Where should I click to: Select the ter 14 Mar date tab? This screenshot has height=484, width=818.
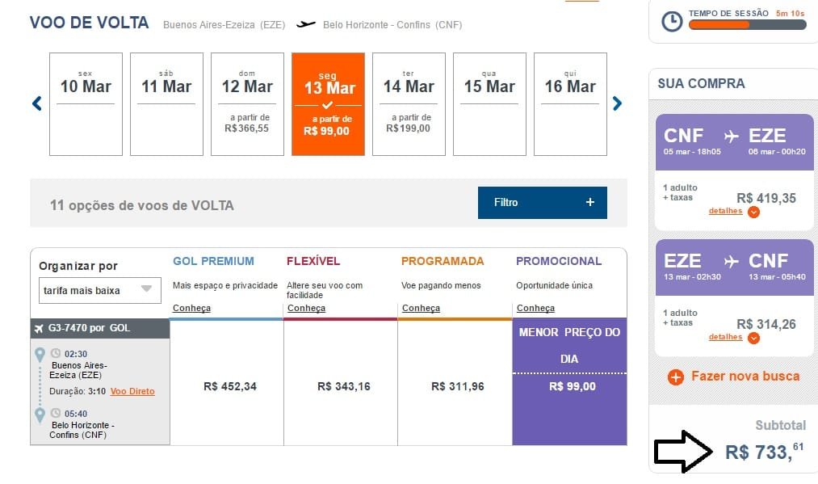[x=409, y=103]
